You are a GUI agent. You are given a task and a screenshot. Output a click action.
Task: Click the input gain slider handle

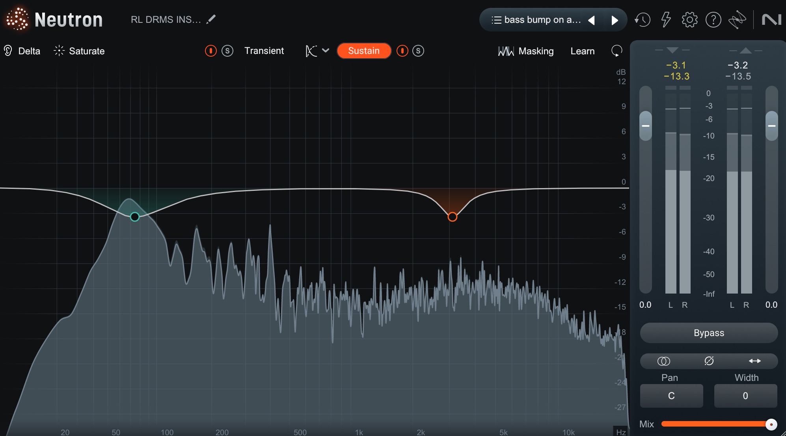coord(646,126)
